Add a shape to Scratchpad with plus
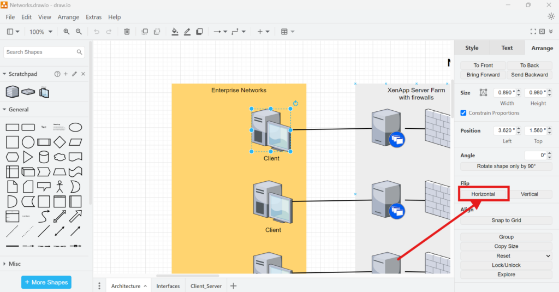Screen dimensions: 559x292 coord(66,74)
